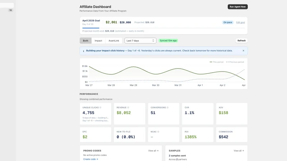Click the 4,755 unique clicks value

click(88, 113)
